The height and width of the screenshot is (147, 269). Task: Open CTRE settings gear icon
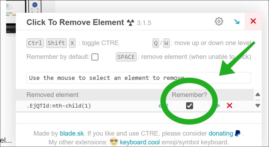pyautogui.click(x=219, y=21)
